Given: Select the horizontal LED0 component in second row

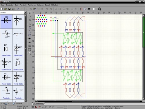Looking at the screenshot, I should 6,36.
